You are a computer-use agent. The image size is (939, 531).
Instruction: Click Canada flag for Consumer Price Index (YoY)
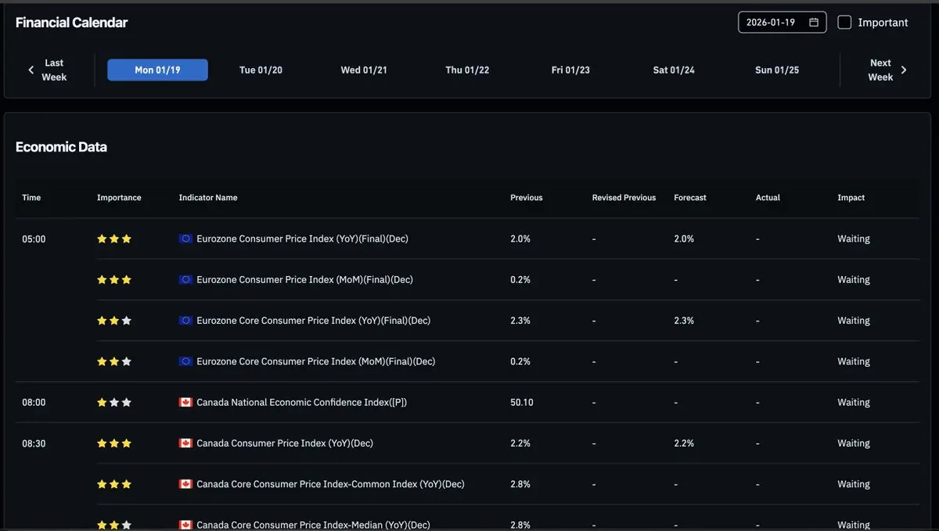185,443
